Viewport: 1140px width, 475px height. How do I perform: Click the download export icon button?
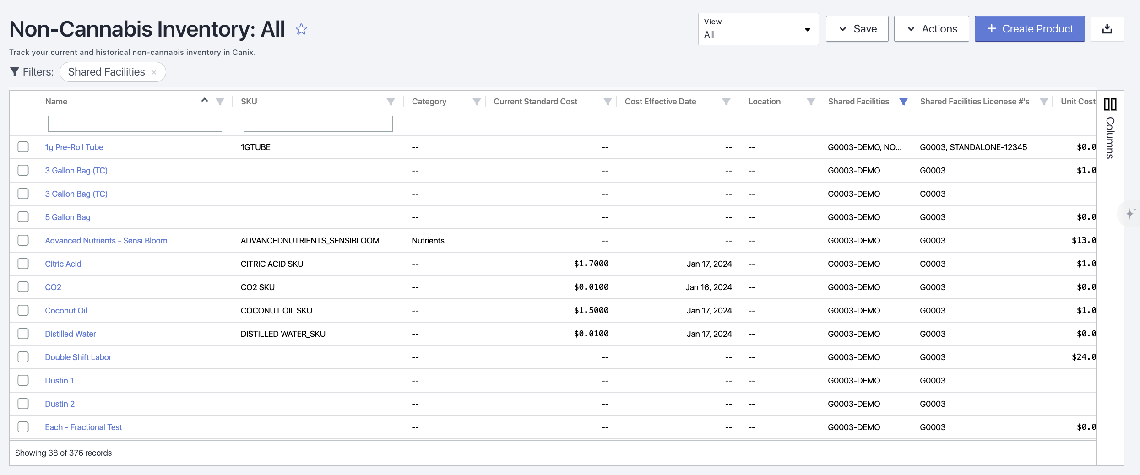click(x=1107, y=29)
